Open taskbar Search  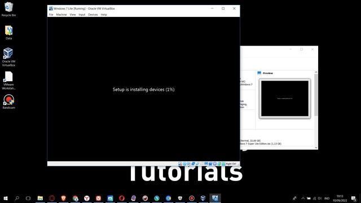coord(17,198)
